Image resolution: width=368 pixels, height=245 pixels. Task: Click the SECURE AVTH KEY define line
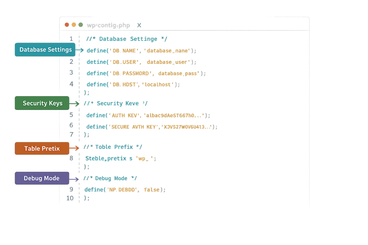[152, 127]
